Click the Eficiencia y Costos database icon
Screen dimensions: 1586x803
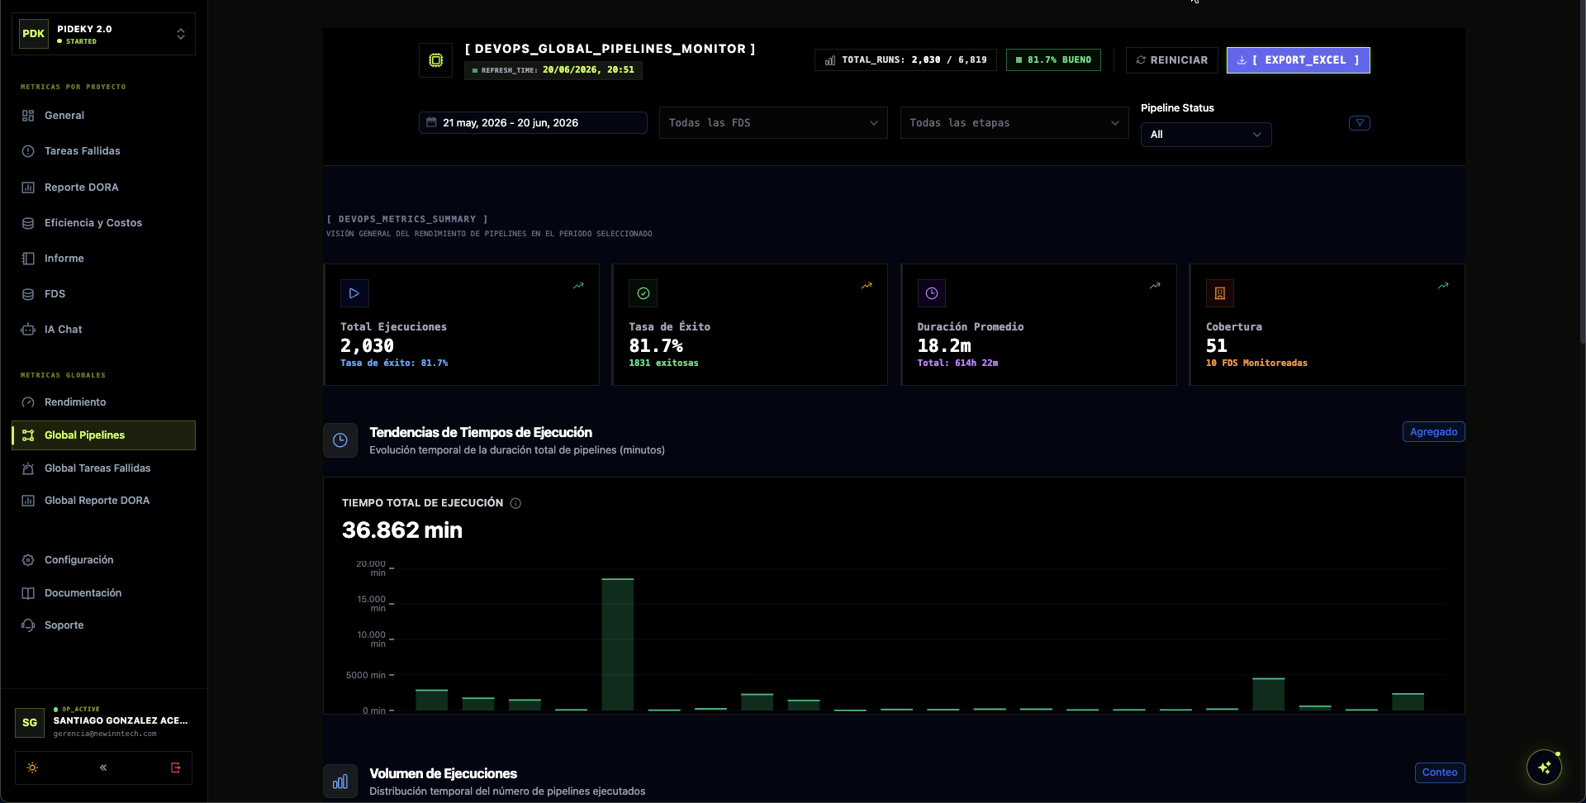(x=28, y=223)
